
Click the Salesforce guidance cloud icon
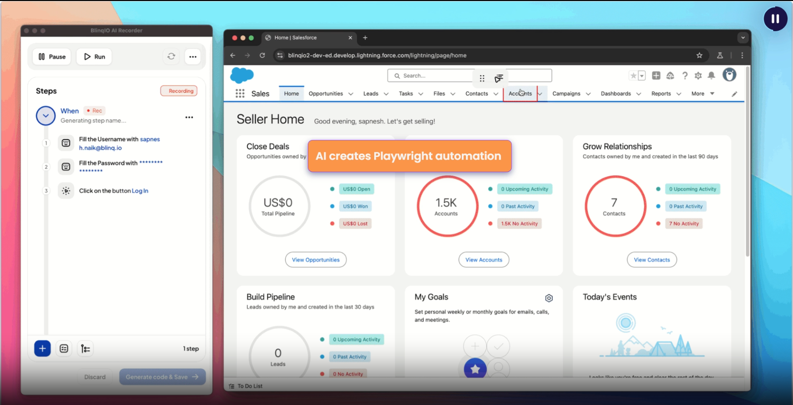coord(670,75)
